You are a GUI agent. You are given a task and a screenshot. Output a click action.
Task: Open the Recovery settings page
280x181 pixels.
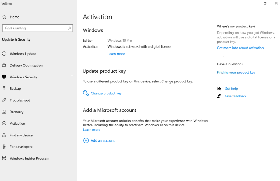[x=16, y=112]
